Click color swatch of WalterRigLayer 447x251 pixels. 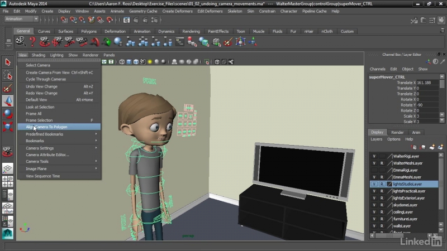389,156
